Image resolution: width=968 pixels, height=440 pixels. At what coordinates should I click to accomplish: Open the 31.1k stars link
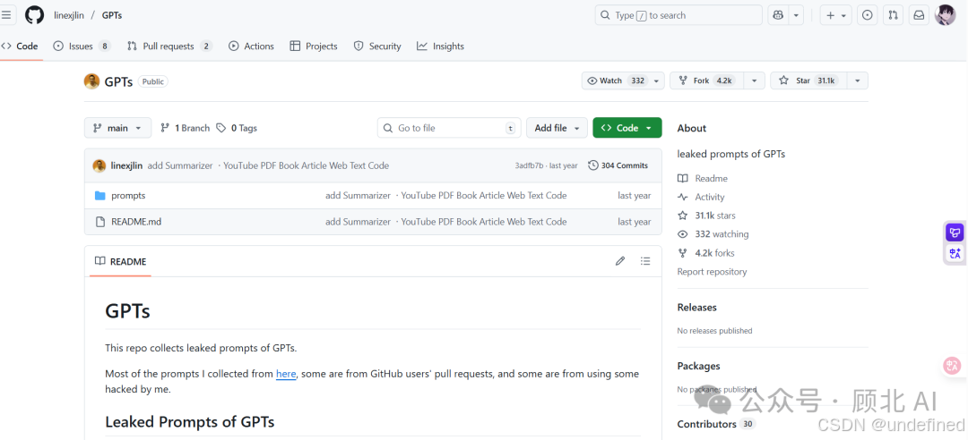click(x=706, y=216)
